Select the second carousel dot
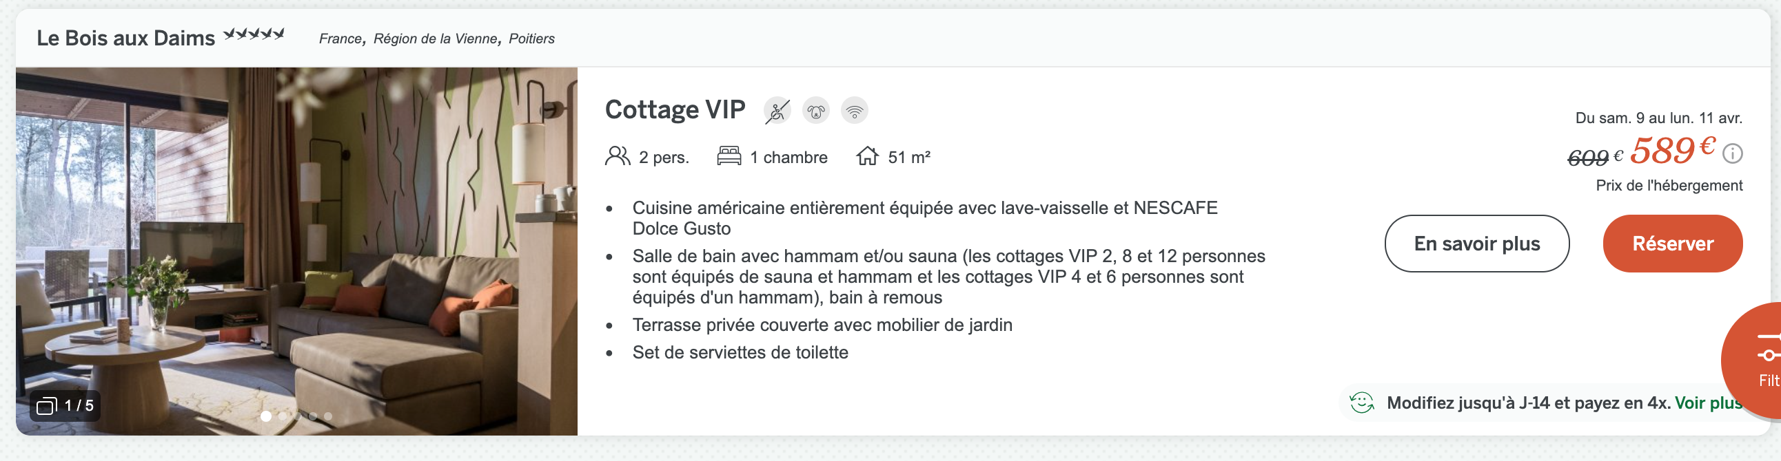The height and width of the screenshot is (461, 1781). (282, 416)
